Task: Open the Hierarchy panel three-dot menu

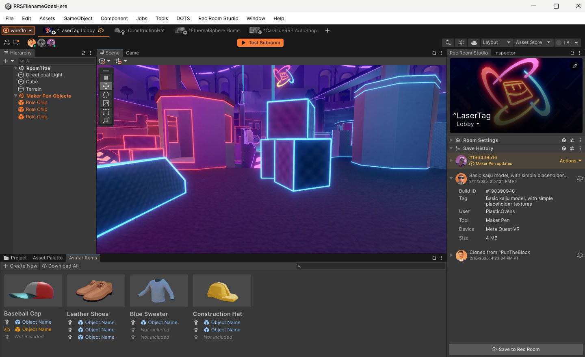Action: pos(91,53)
